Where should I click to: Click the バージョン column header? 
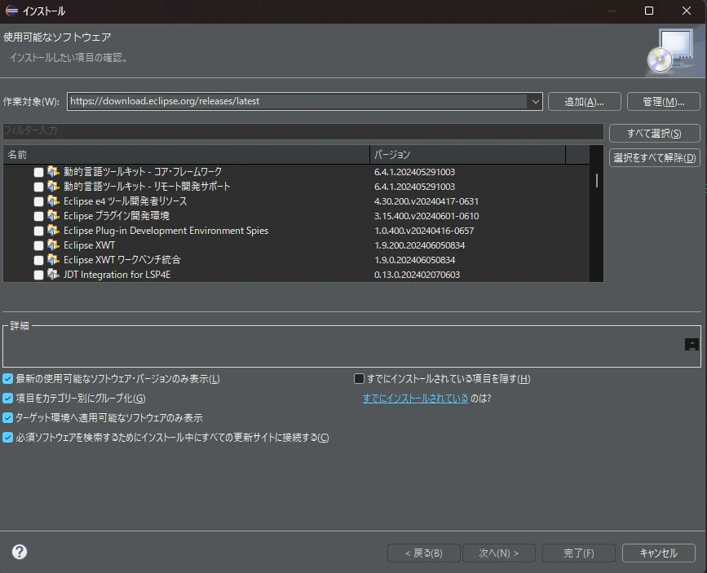pos(467,155)
